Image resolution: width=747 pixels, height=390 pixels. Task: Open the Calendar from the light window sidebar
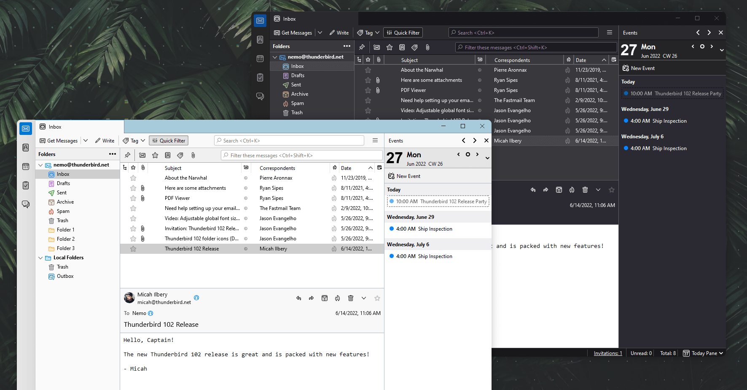coord(26,167)
